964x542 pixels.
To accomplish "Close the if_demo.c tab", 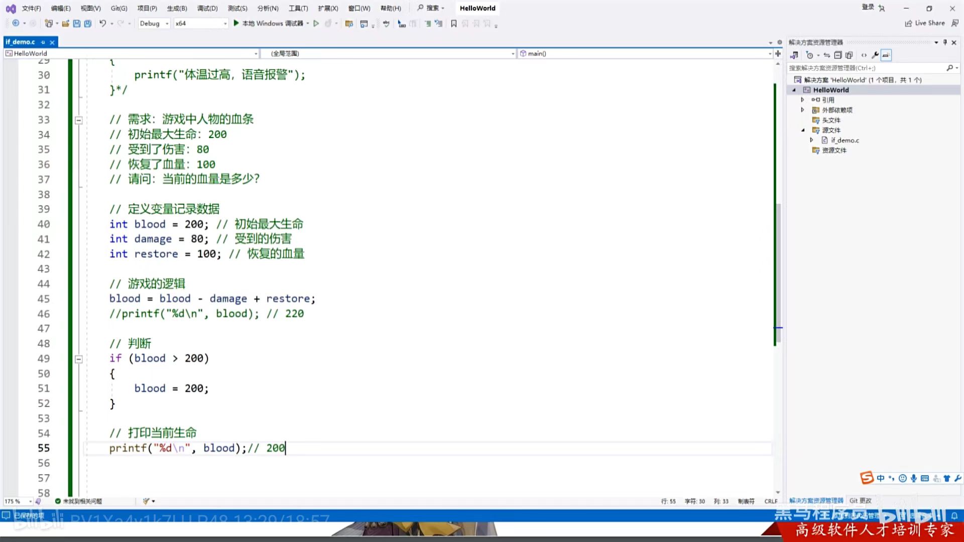I will [52, 42].
